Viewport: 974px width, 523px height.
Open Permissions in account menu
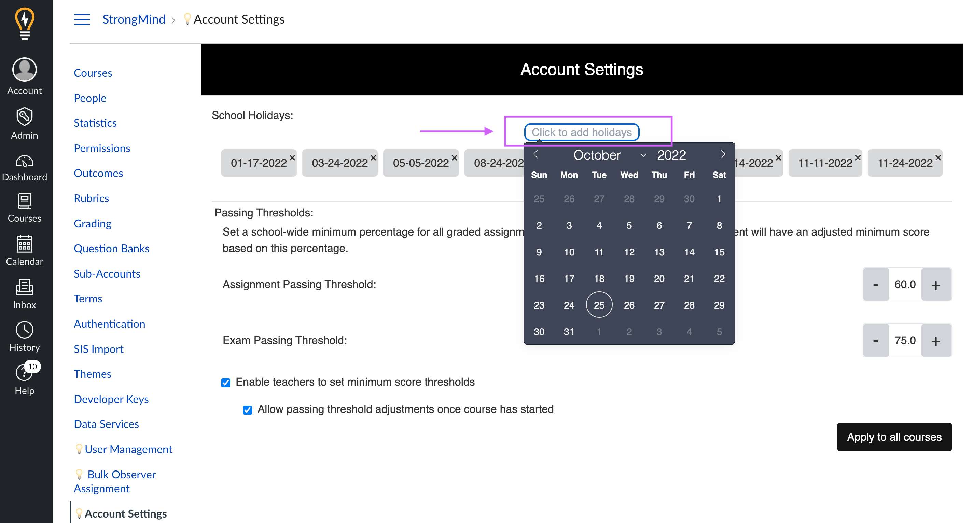pyautogui.click(x=102, y=148)
